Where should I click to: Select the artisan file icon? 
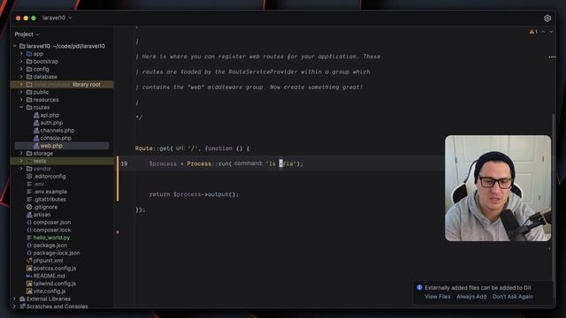[29, 215]
